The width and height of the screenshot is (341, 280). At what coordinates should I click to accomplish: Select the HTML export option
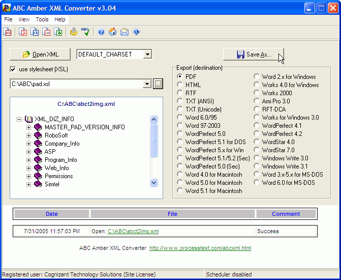(x=179, y=85)
